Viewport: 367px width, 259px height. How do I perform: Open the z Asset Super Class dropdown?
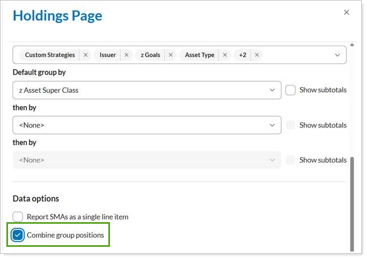click(146, 90)
